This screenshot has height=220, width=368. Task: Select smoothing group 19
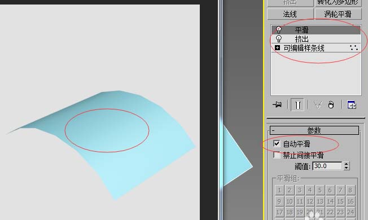tap(300, 212)
